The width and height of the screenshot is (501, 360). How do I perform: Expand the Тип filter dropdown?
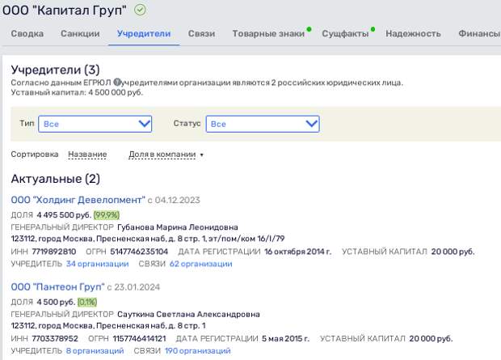(95, 124)
